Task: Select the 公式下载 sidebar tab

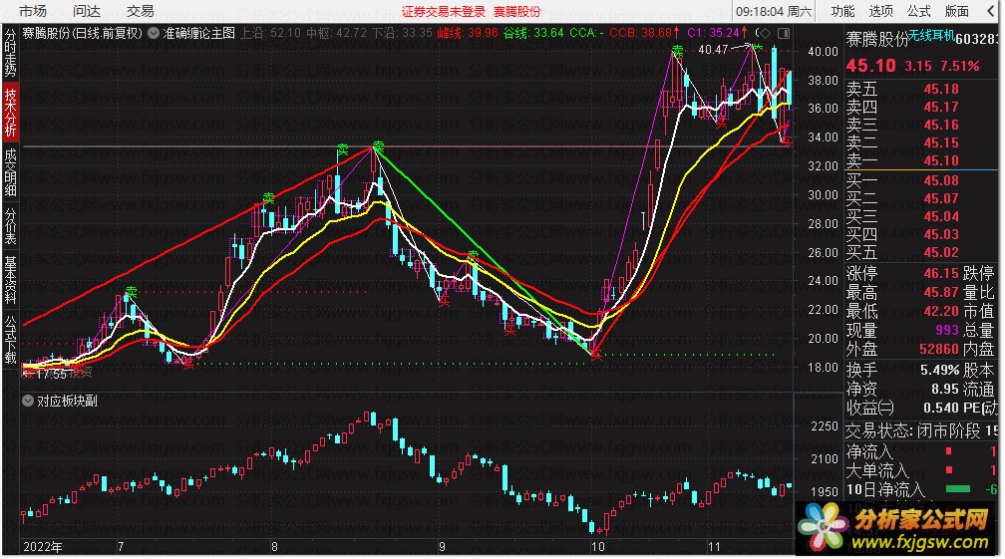Action: 10,340
